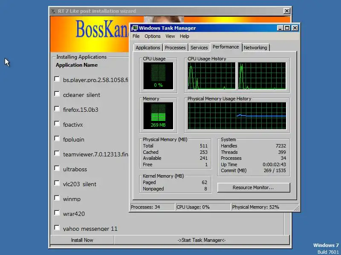Click the Commit value 269 / 1535

[x=275, y=170]
